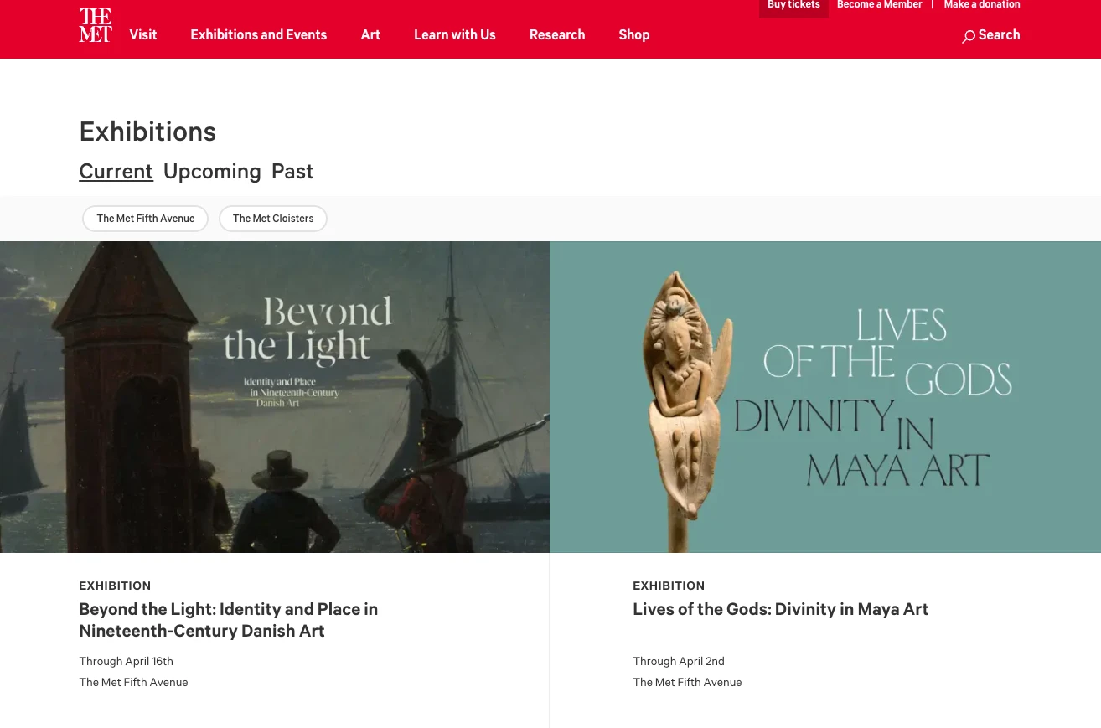Viewport: 1101px width, 728px height.
Task: Switch to Current exhibitions tab
Action: click(116, 171)
